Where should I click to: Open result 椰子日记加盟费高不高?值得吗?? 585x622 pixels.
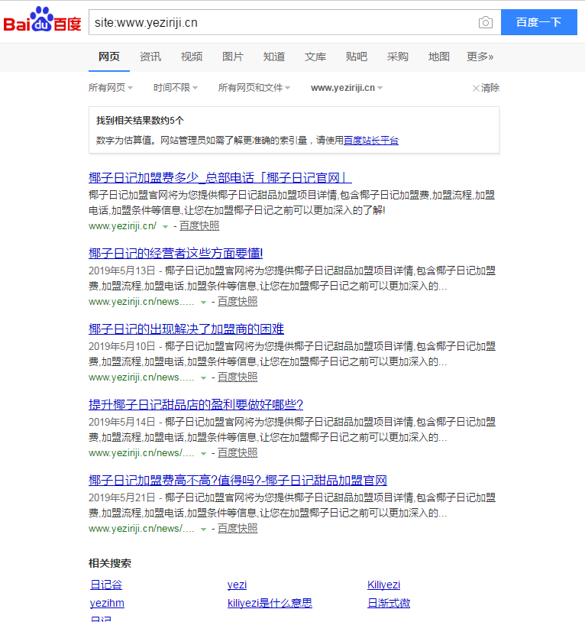pos(238,481)
